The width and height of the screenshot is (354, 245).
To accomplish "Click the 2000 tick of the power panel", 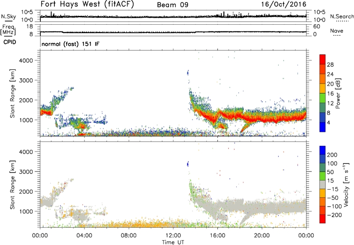I will click(x=26, y=100).
